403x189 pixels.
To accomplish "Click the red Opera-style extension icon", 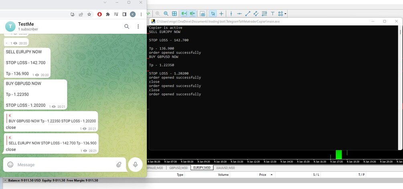I will point(99,14).
